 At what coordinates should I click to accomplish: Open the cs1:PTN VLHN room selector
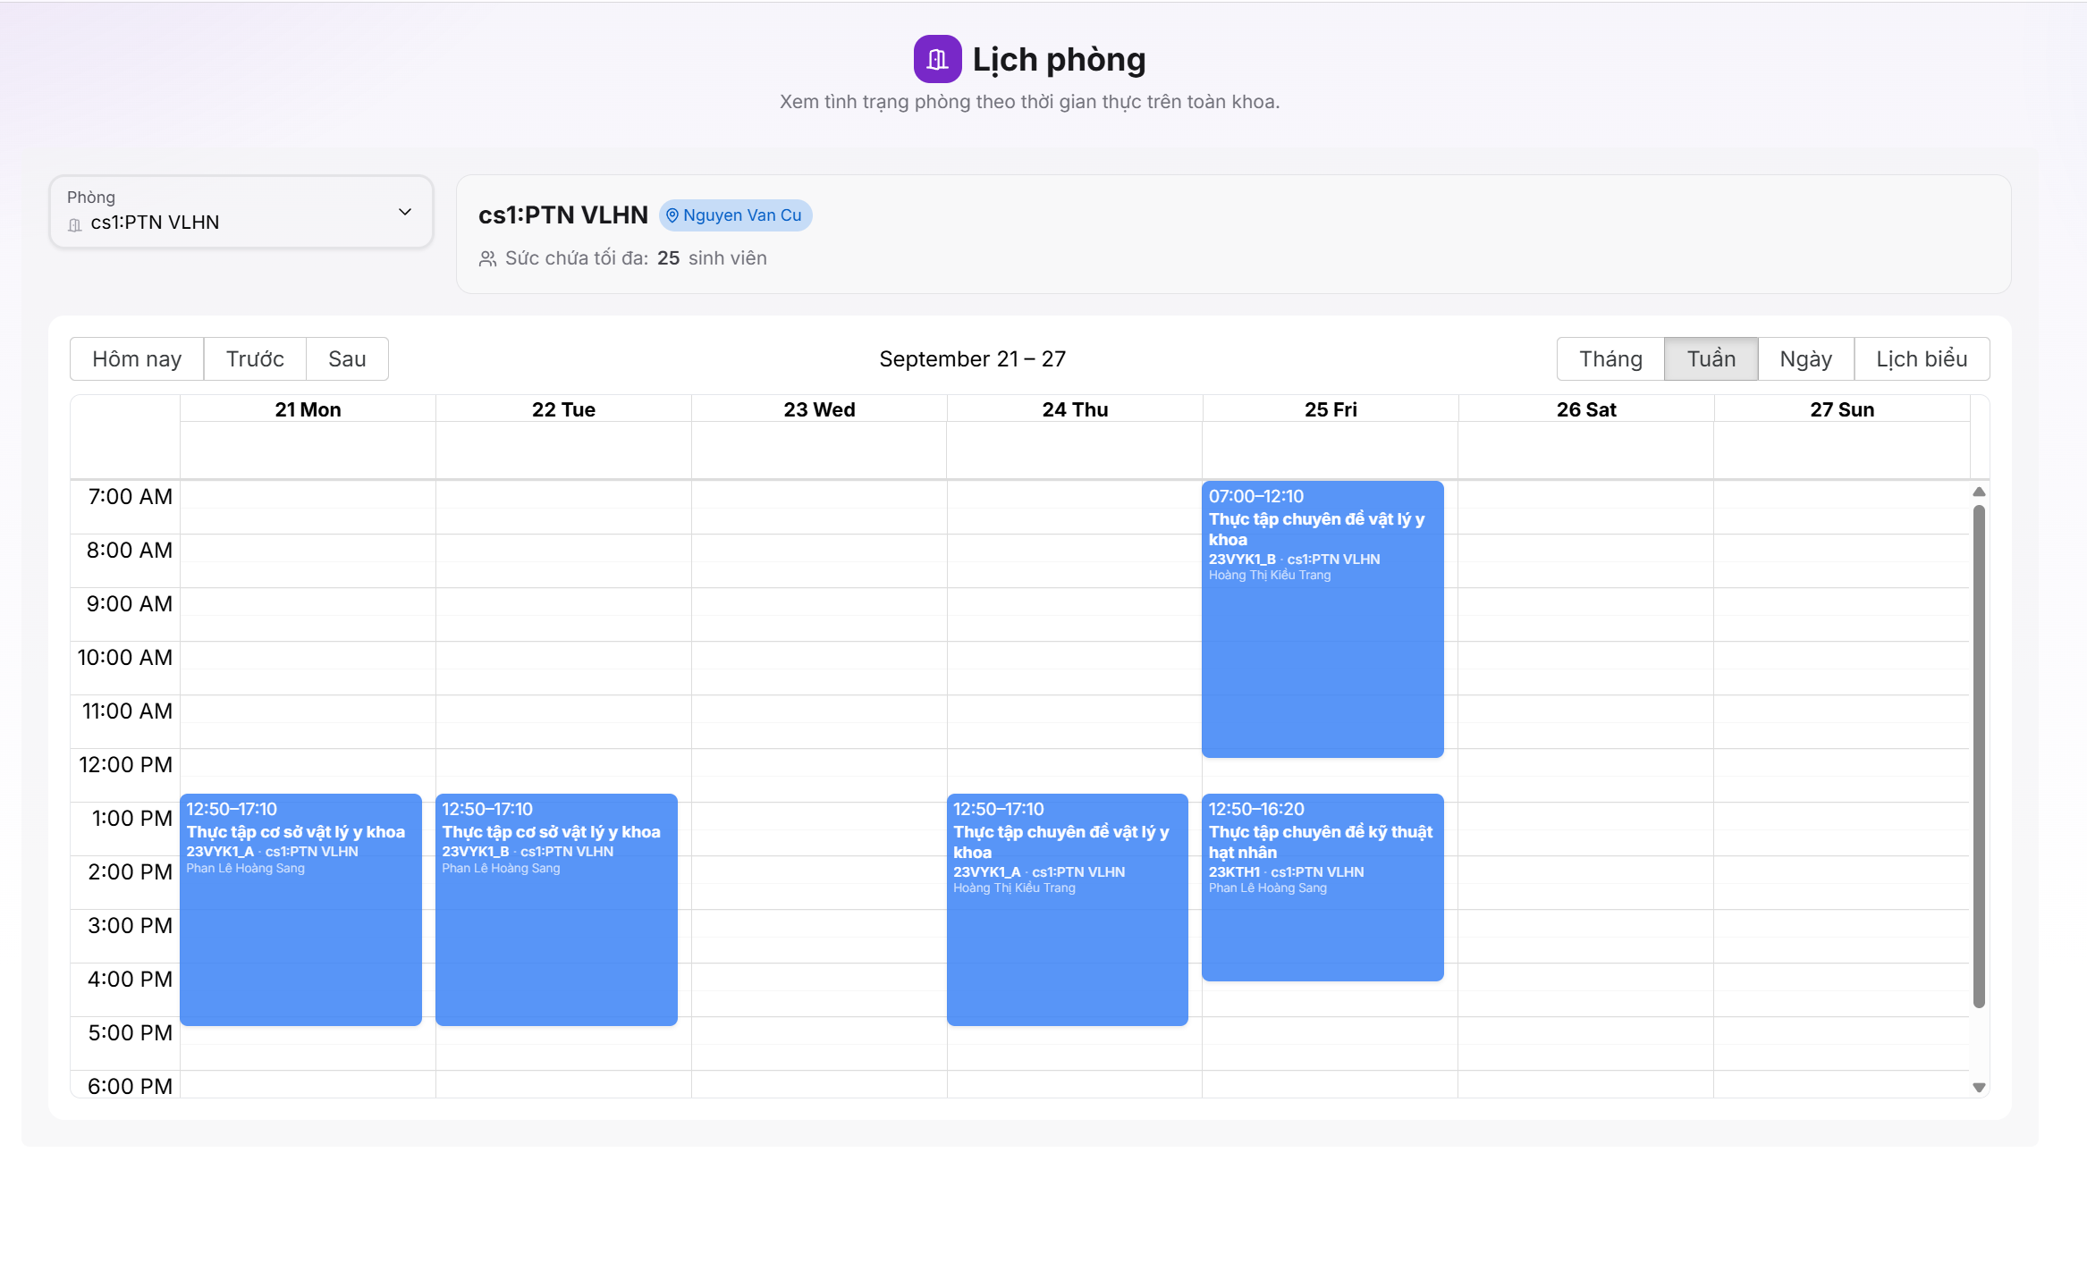(241, 212)
